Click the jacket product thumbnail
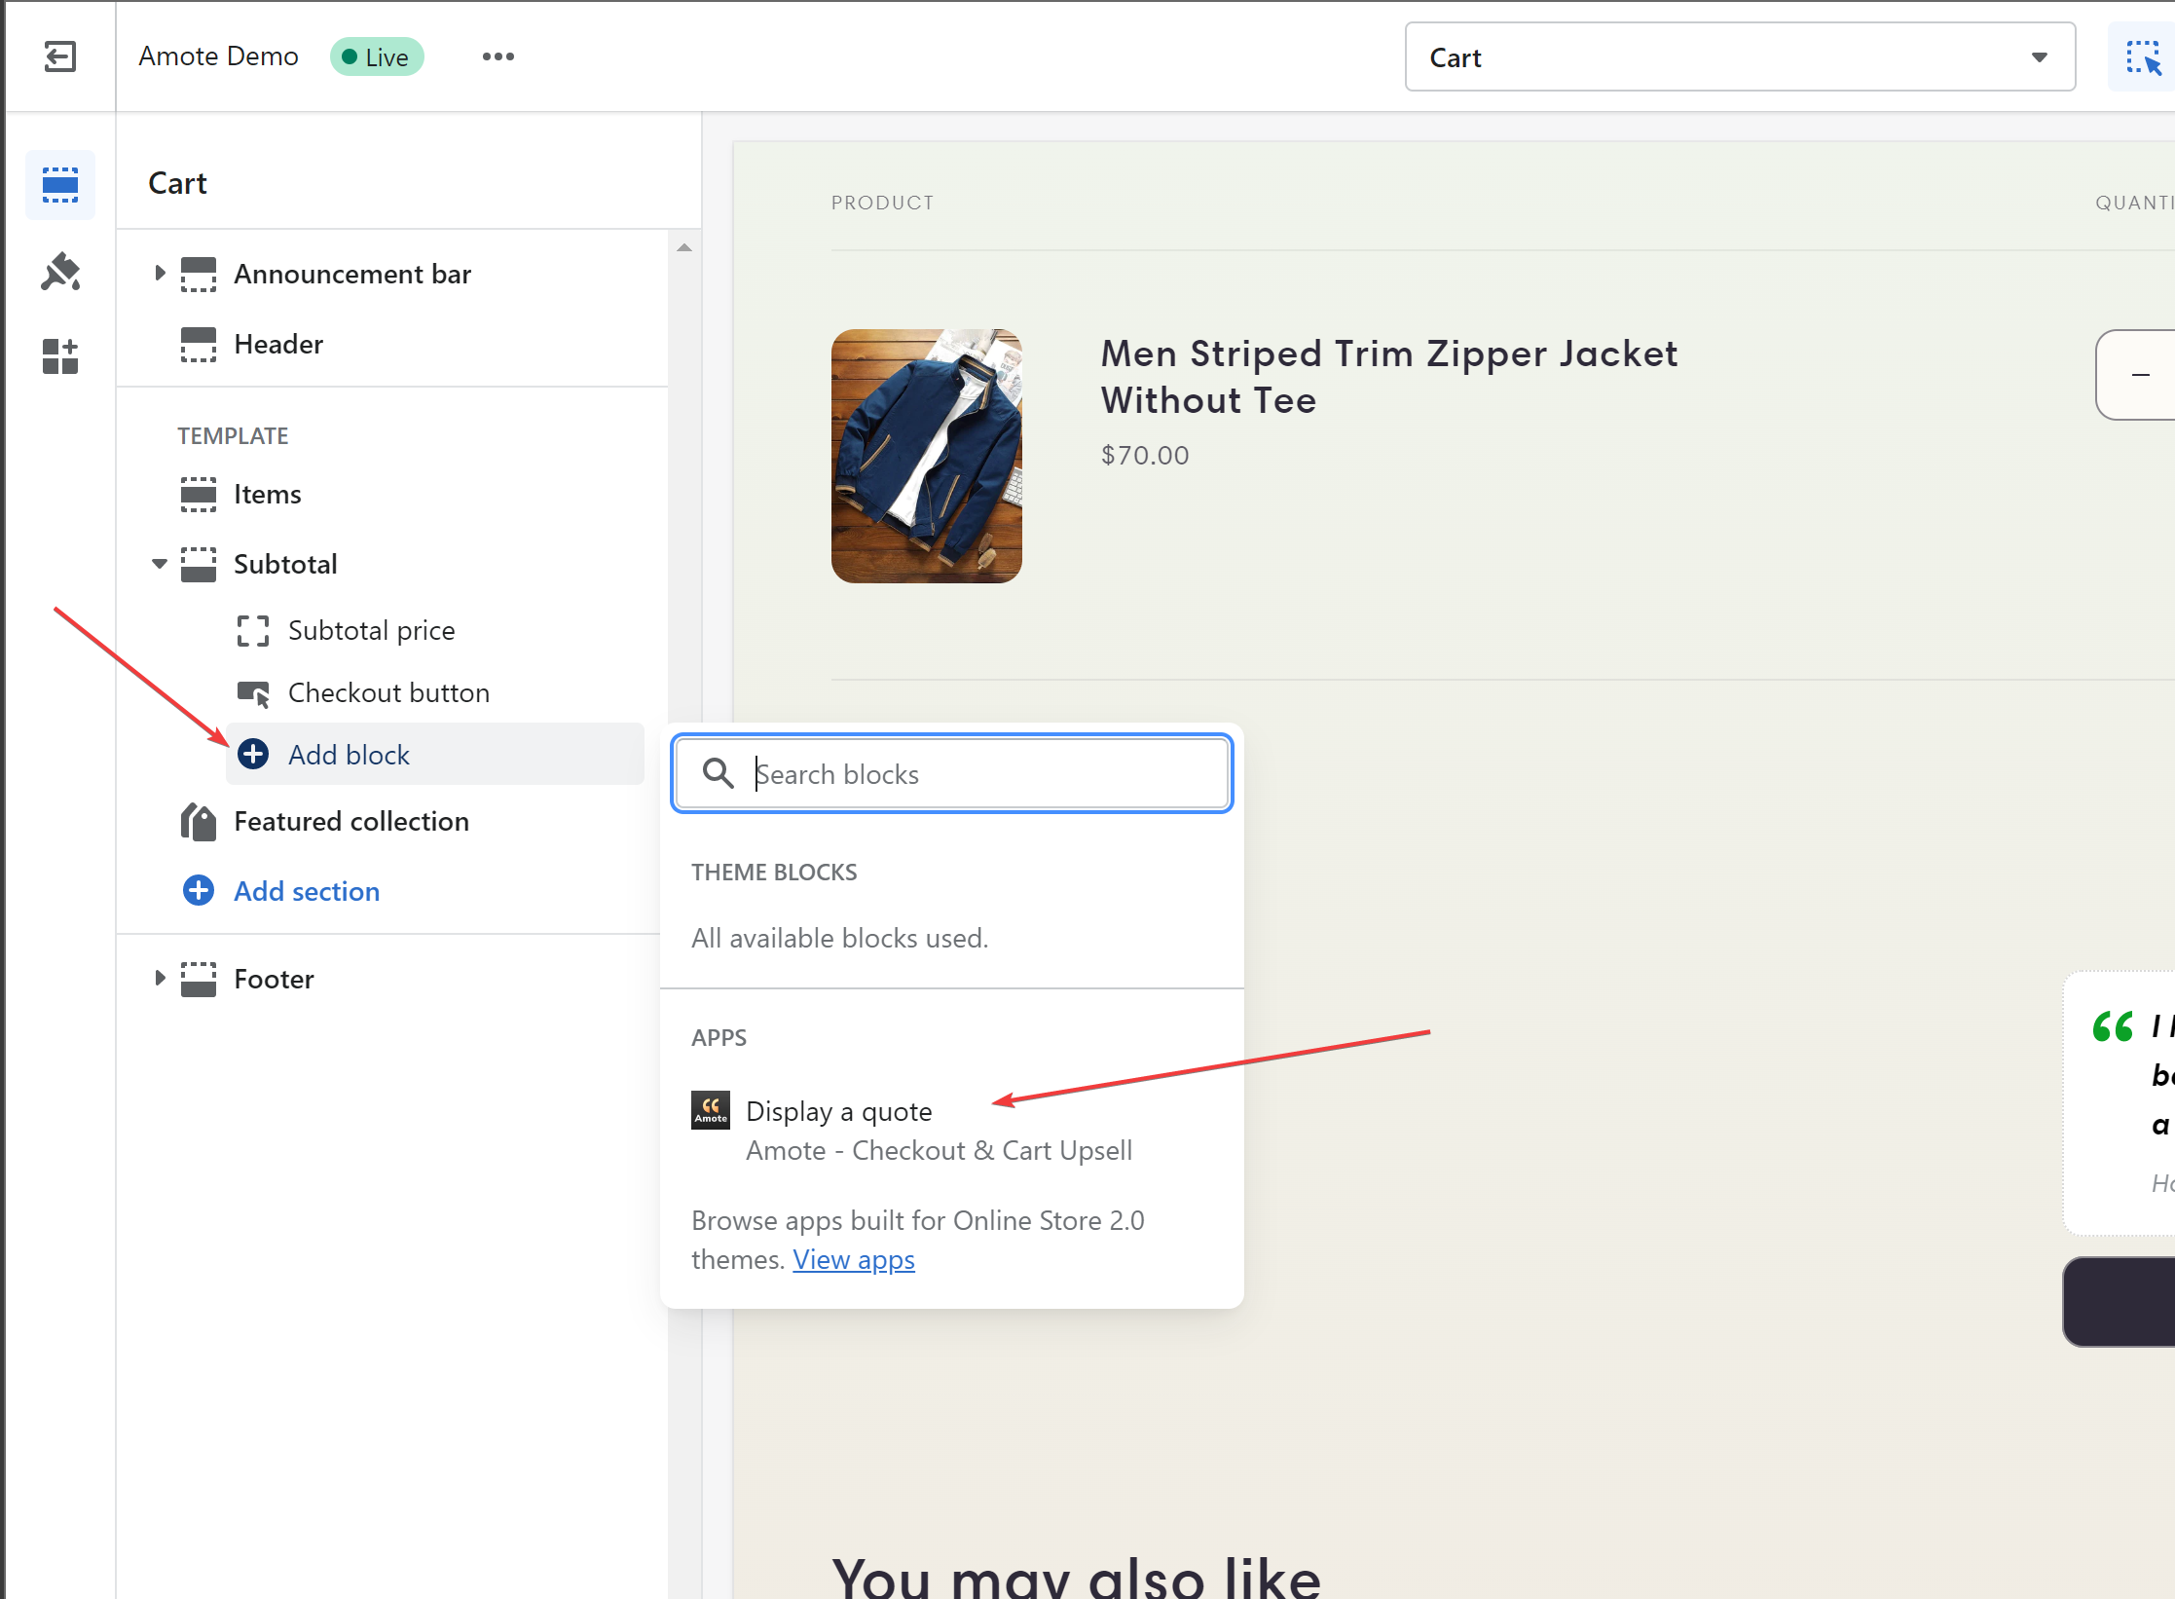The height and width of the screenshot is (1599, 2175). coord(926,456)
